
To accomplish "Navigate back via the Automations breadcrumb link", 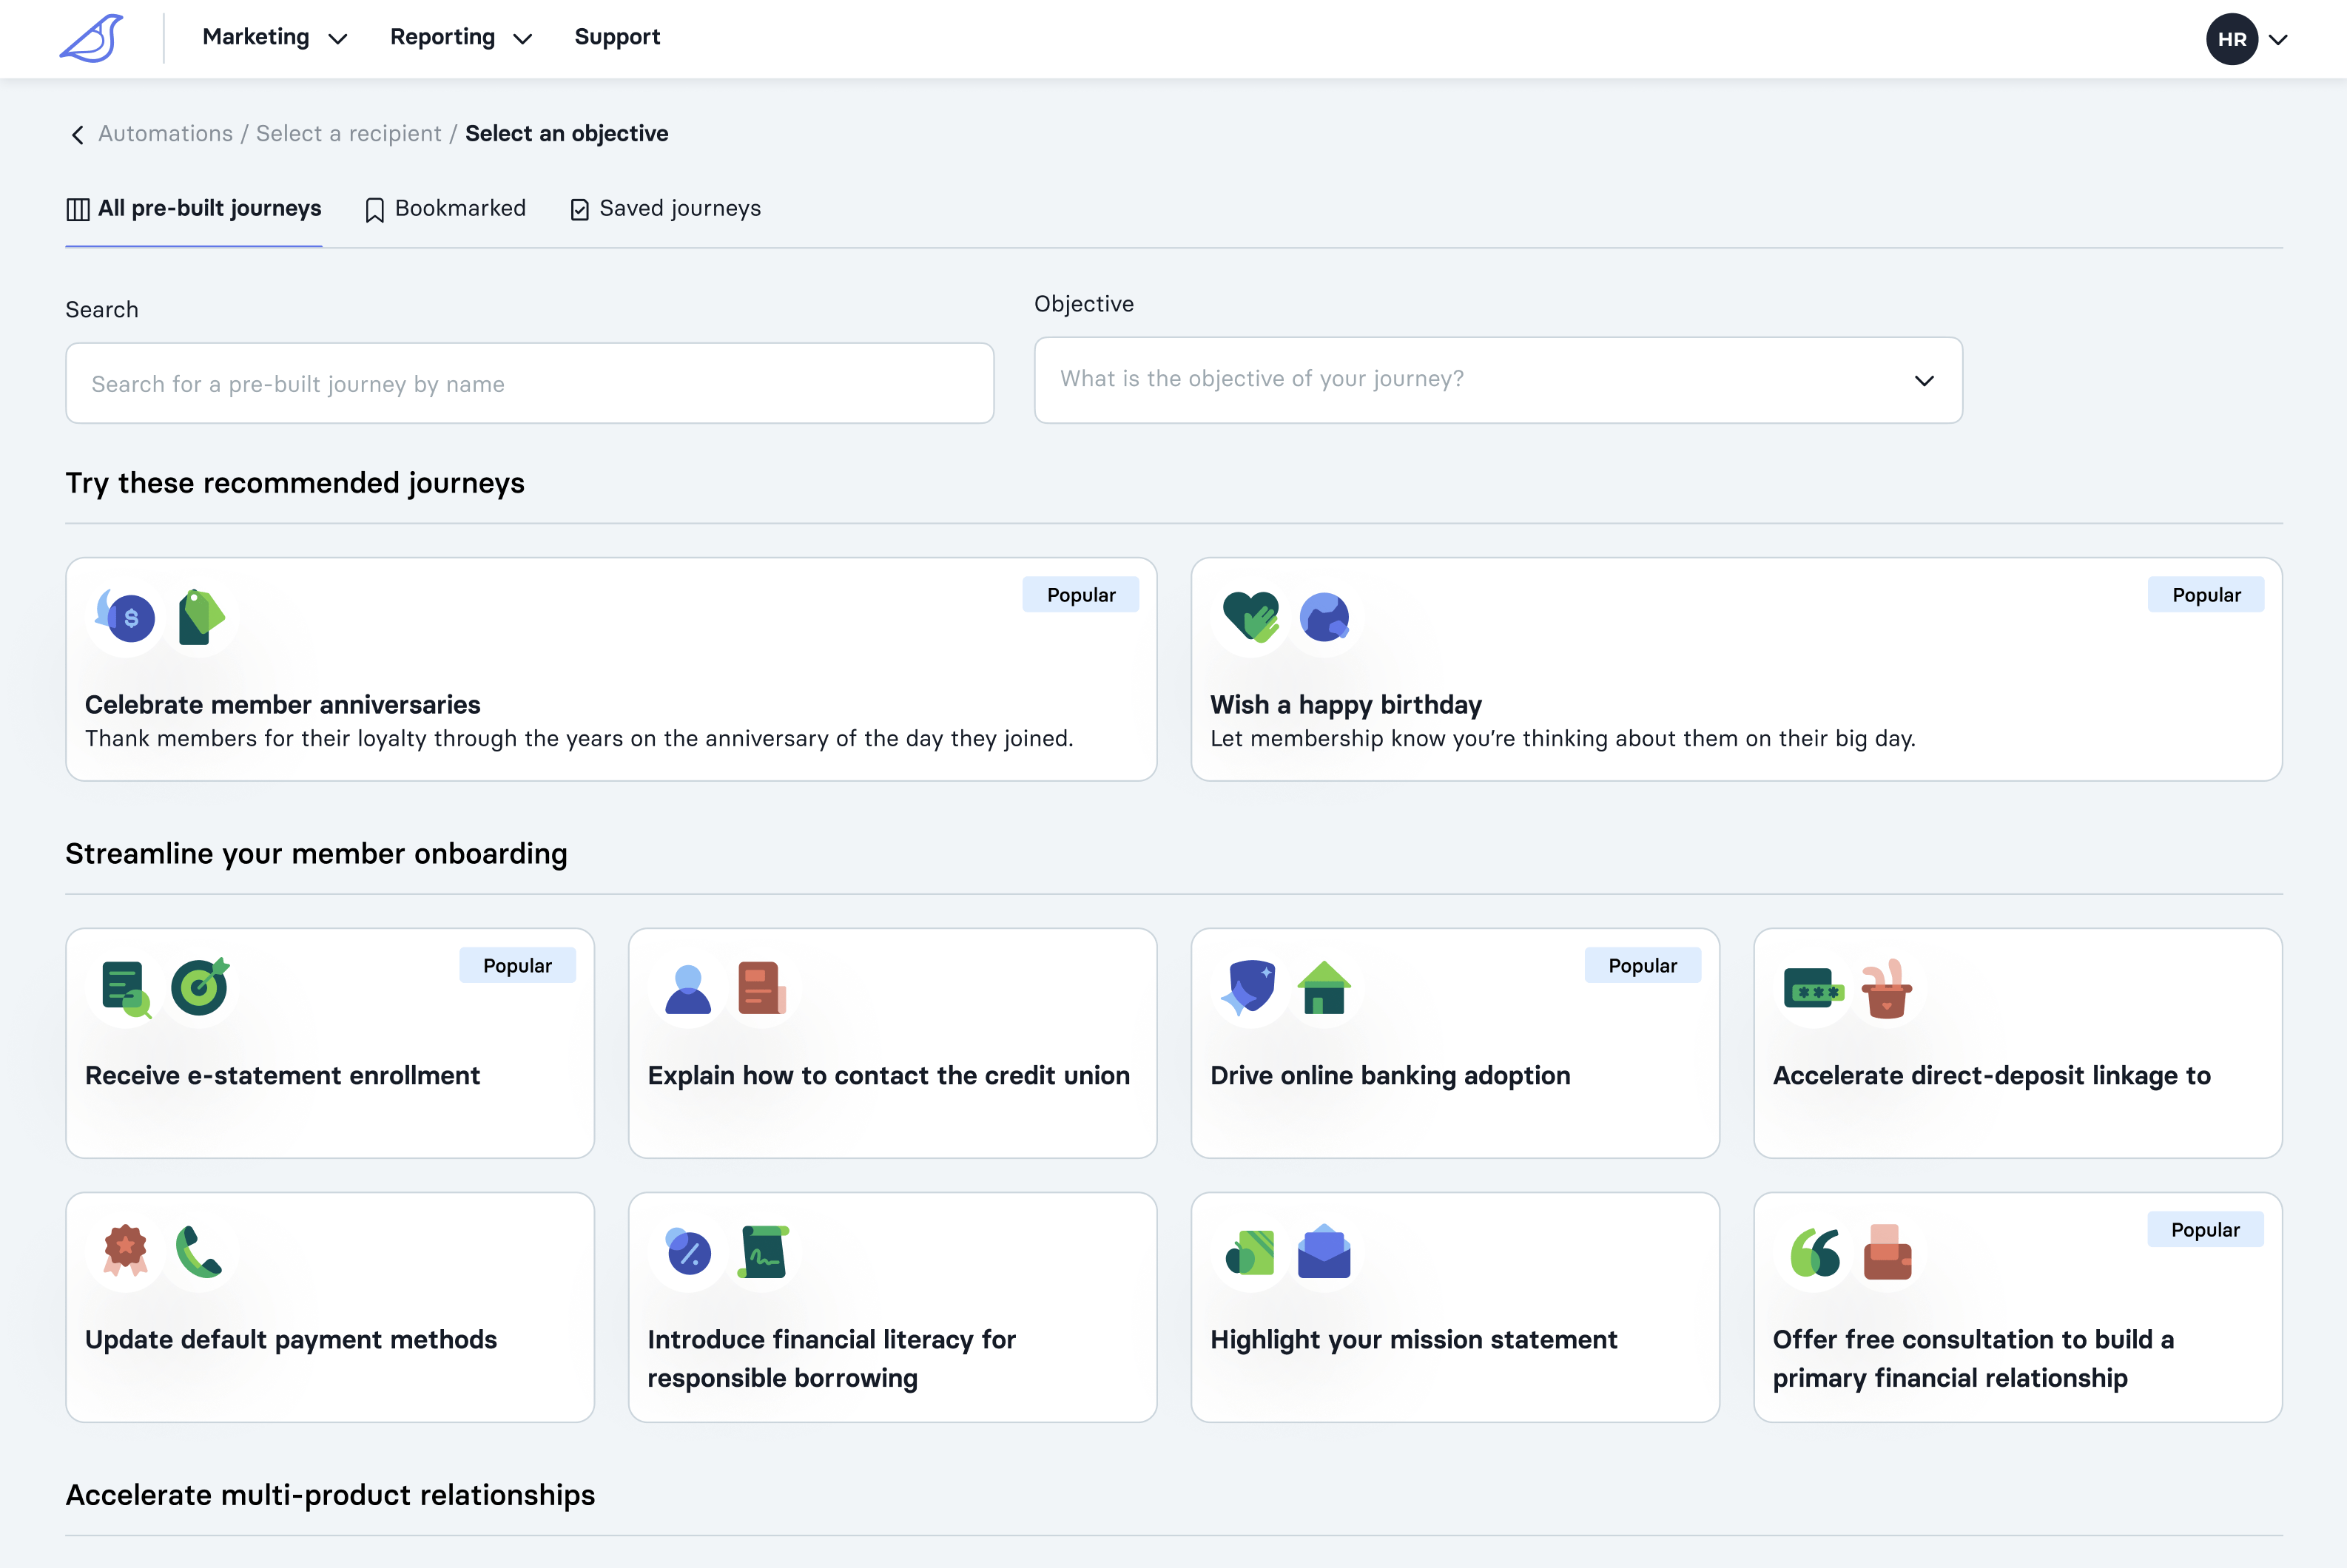I will (x=165, y=133).
